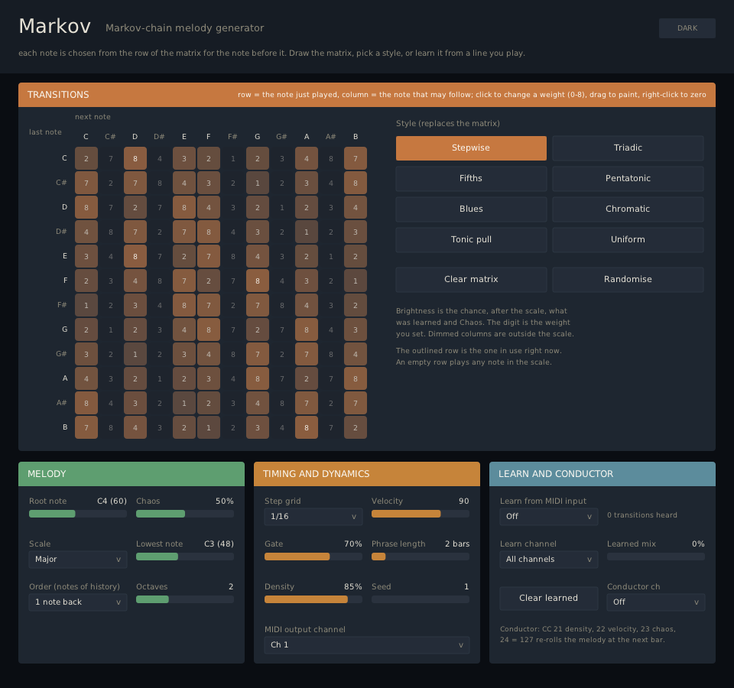The image size is (734, 688).
Task: Choose the Fifths style
Action: coord(471,178)
